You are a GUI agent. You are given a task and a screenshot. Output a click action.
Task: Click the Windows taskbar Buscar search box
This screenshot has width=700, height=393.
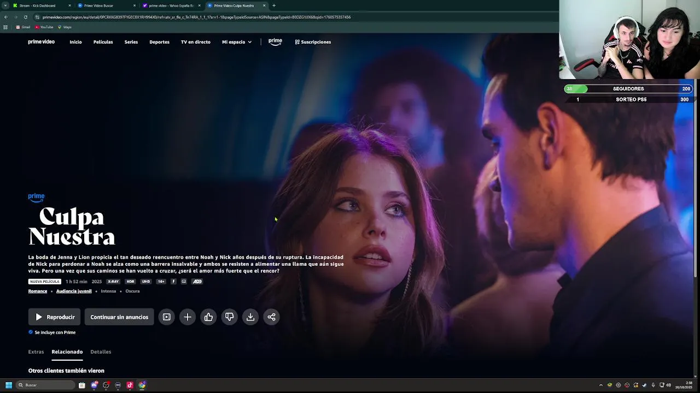(x=45, y=385)
